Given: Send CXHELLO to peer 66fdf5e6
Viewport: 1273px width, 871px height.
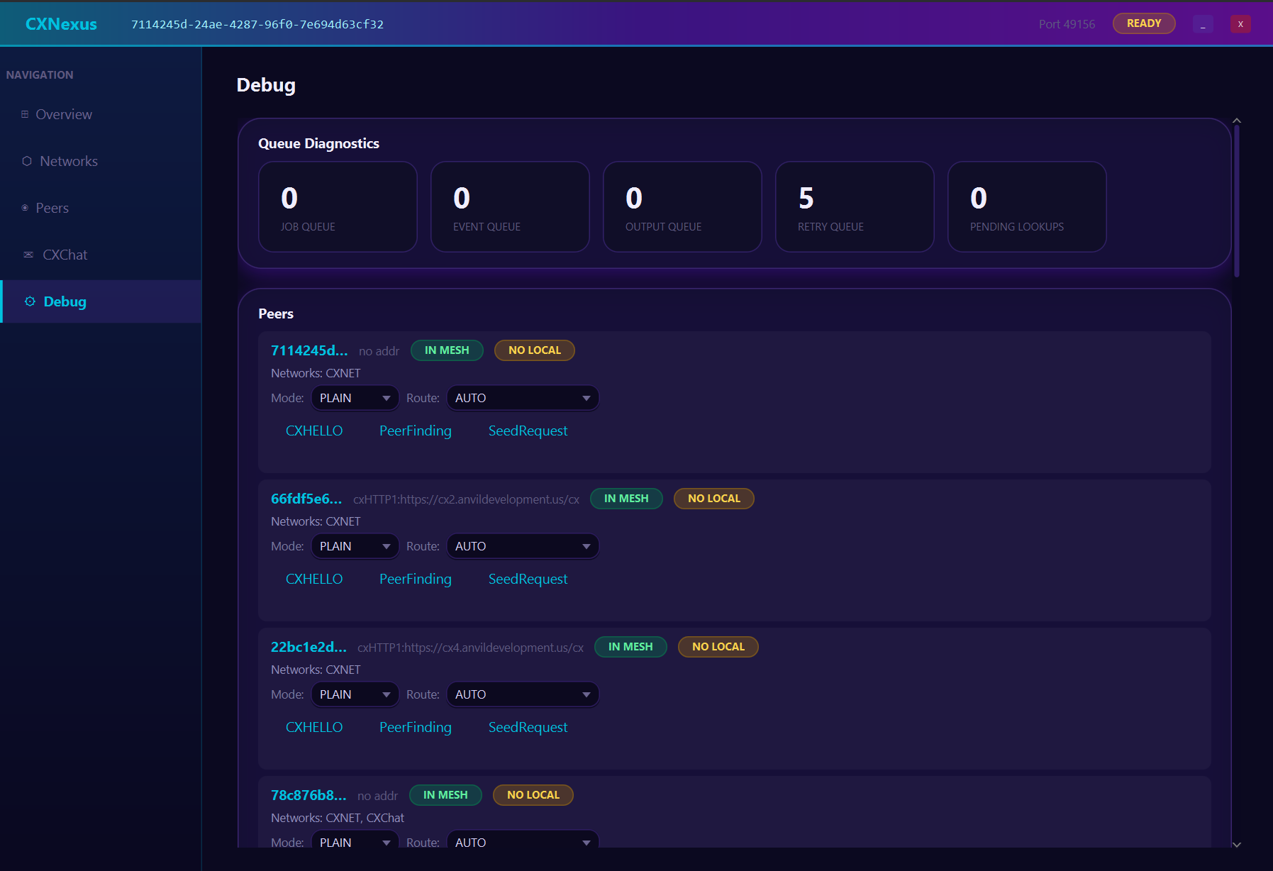Looking at the screenshot, I should 314,579.
